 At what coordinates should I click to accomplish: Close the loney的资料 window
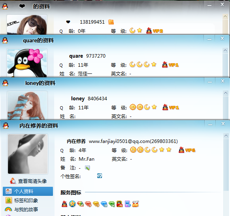tap(222, 81)
